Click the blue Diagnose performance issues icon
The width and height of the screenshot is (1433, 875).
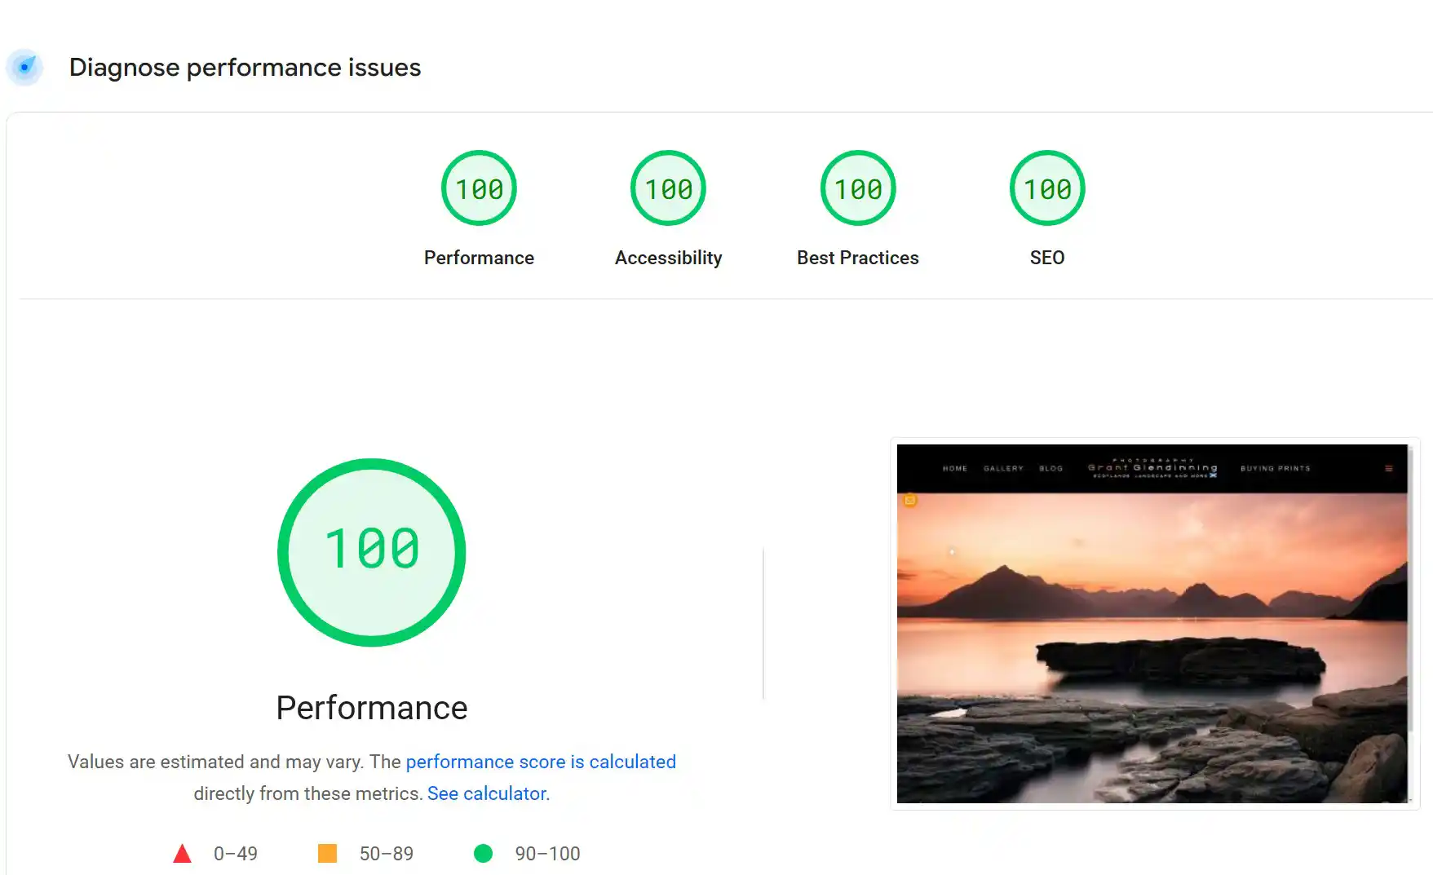[24, 67]
